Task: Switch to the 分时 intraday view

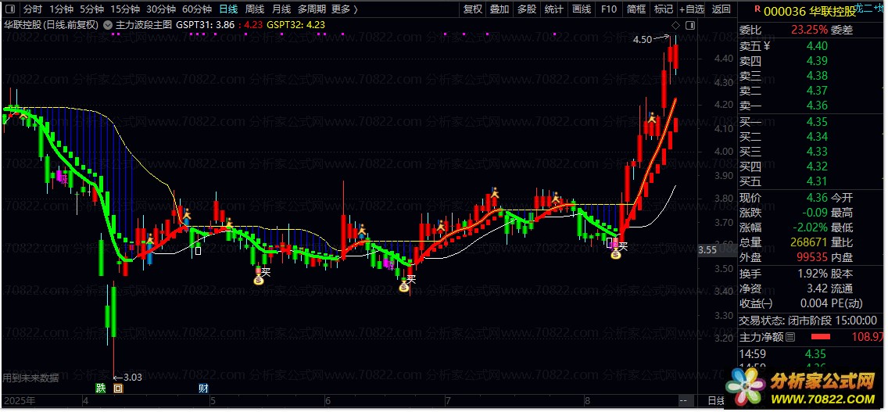Action: pyautogui.click(x=34, y=9)
